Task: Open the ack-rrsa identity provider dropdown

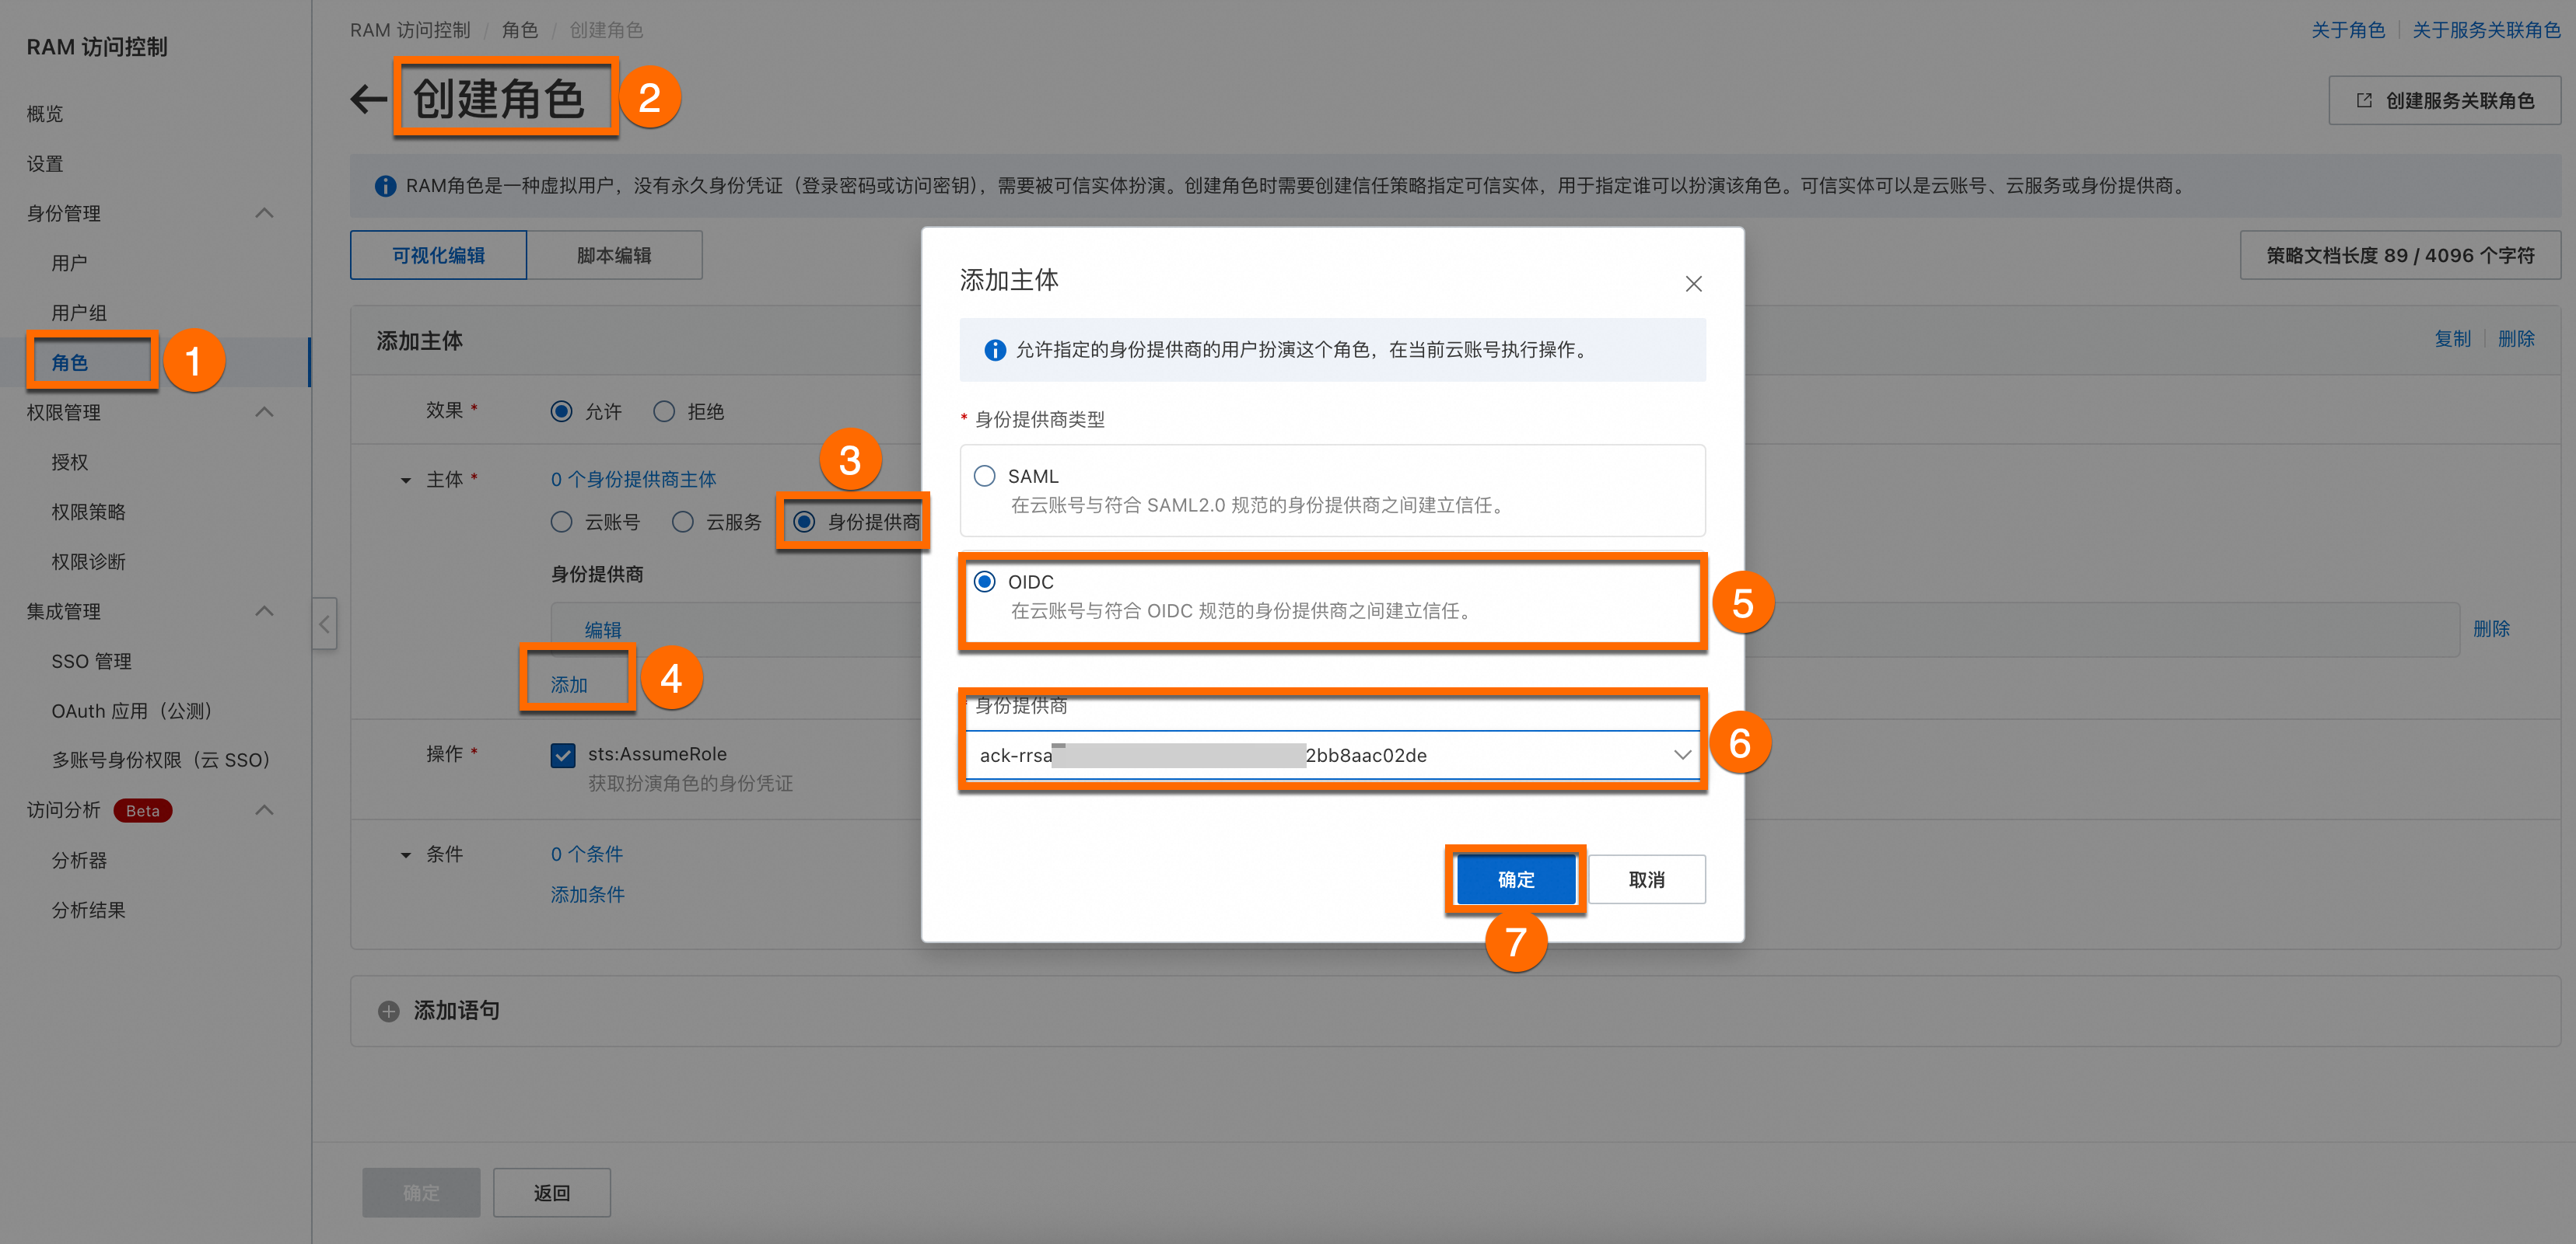Action: pyautogui.click(x=1682, y=755)
